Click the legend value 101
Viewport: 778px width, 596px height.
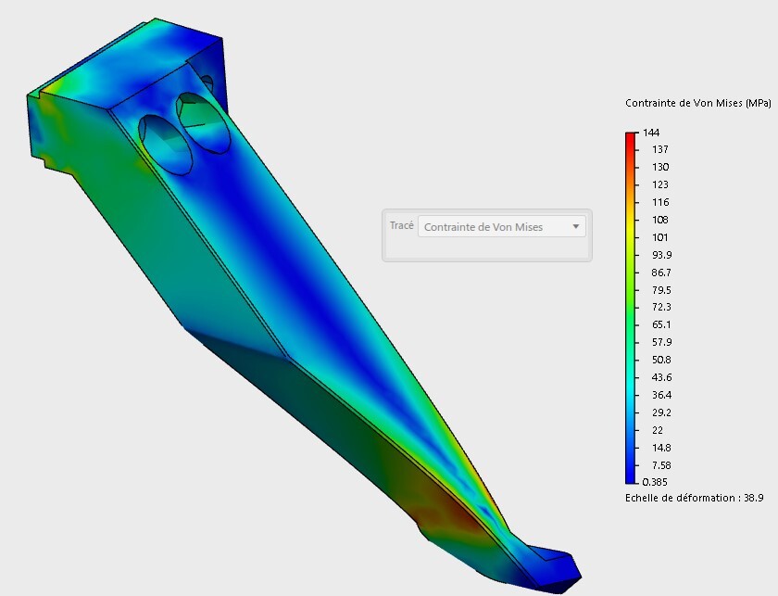[660, 237]
